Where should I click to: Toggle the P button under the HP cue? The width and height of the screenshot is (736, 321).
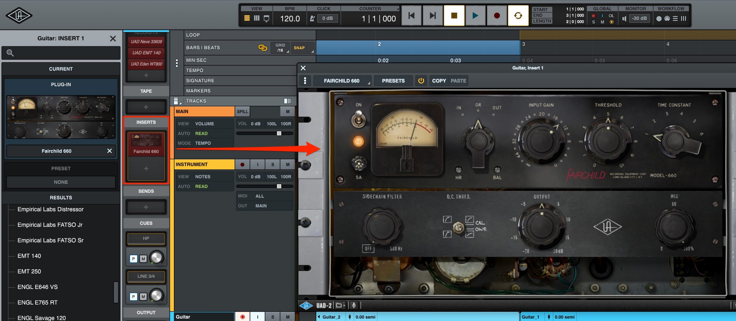(x=133, y=259)
